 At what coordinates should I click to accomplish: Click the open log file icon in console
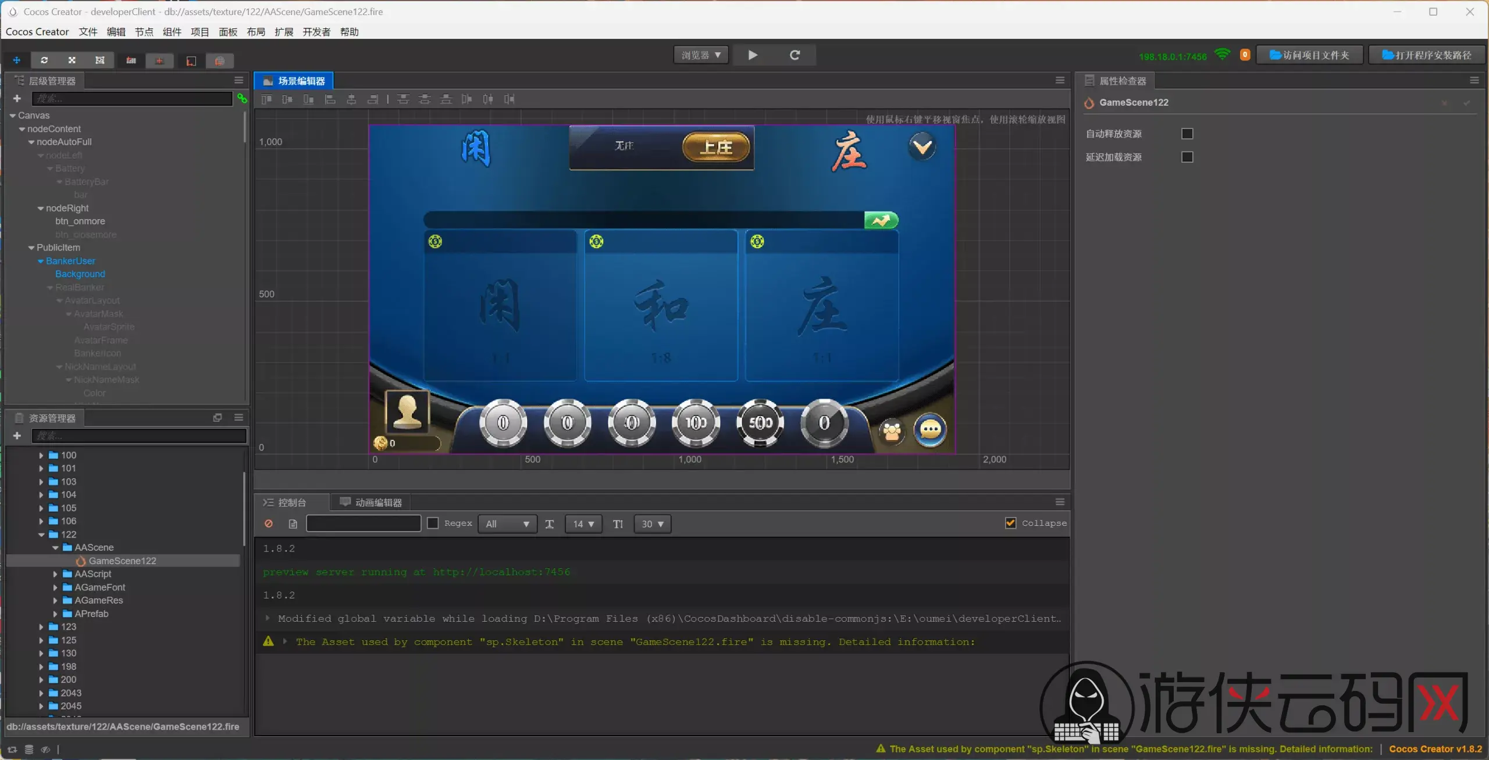click(293, 524)
